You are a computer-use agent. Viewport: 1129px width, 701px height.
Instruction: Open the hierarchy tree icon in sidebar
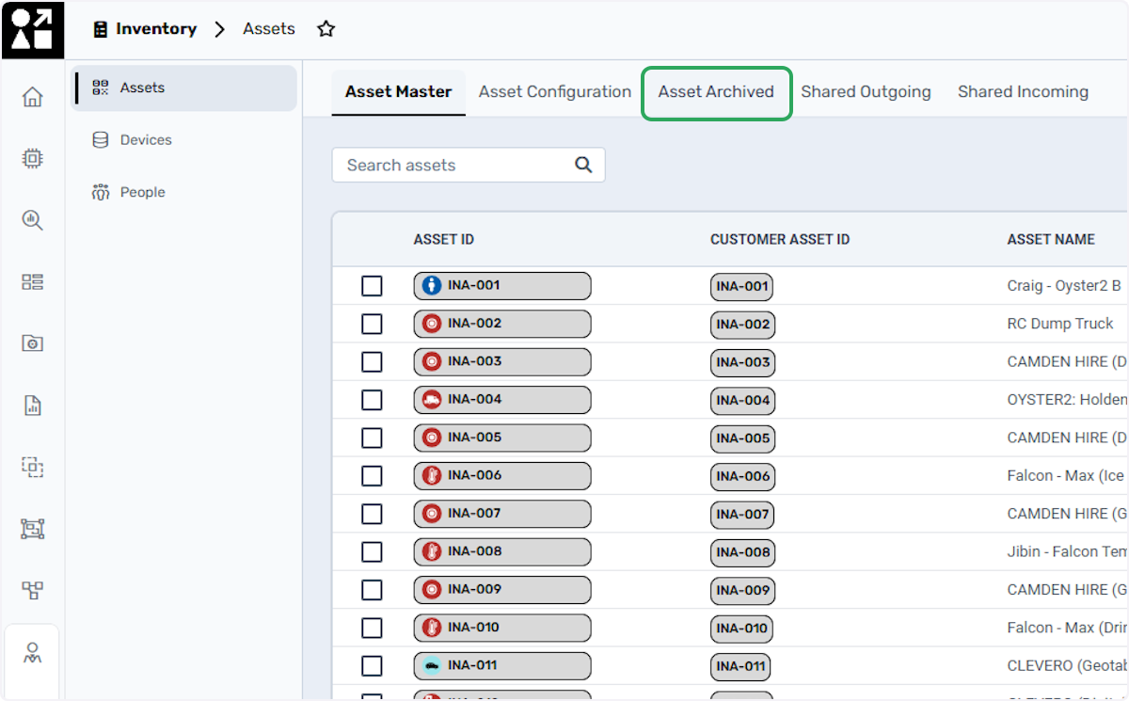point(33,591)
